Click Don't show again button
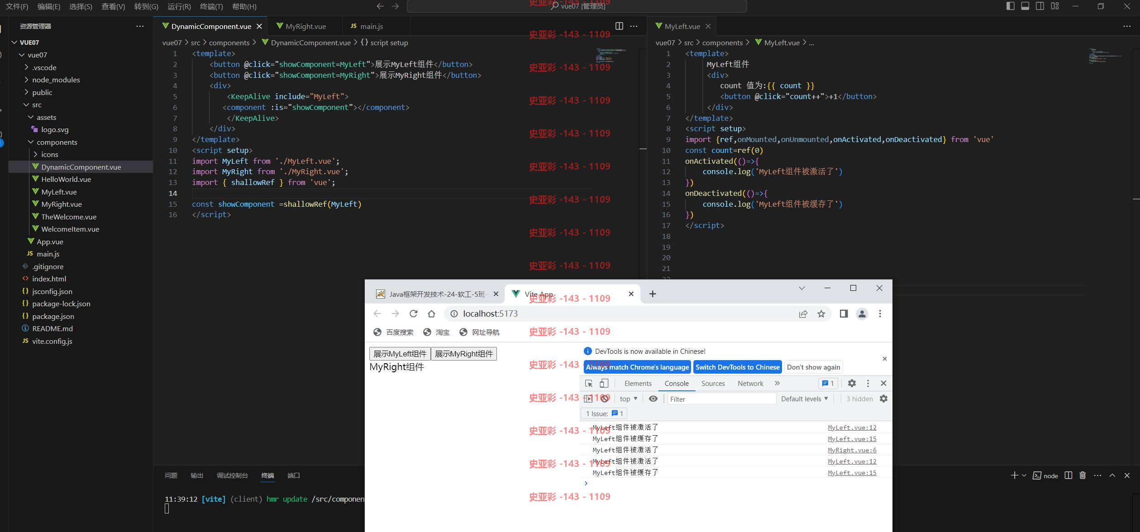Image resolution: width=1140 pixels, height=532 pixels. pos(814,367)
